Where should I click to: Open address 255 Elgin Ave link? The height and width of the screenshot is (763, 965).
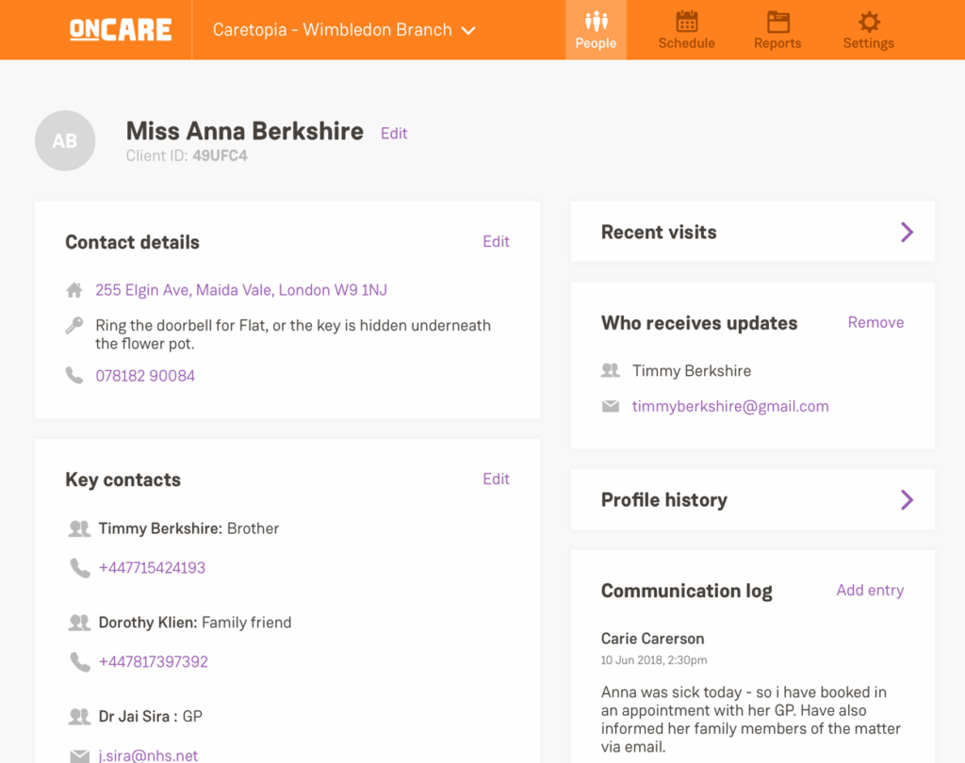coord(241,290)
